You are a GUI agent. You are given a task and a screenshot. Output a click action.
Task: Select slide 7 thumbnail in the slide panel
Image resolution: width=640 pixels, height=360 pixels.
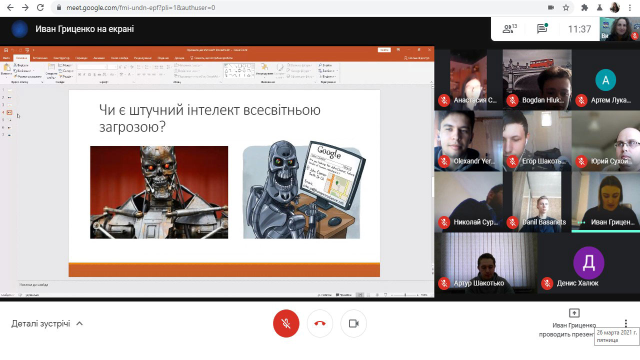9,135
